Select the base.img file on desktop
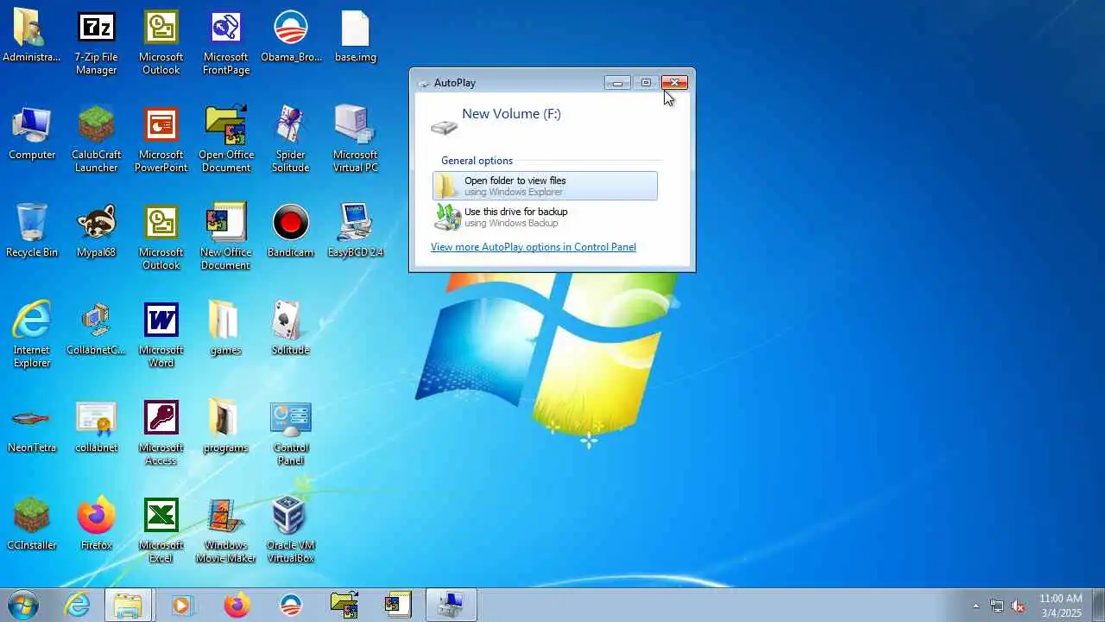This screenshot has width=1105, height=622. click(356, 38)
